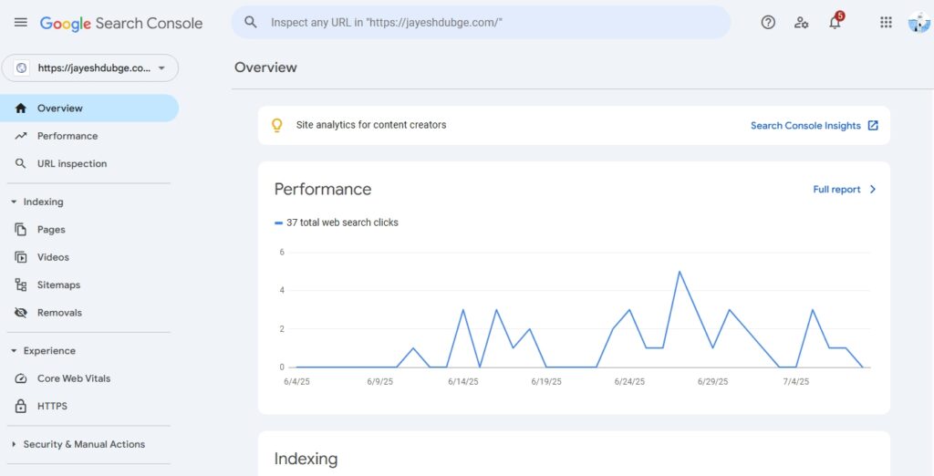
Task: Click the 6/24/25 axis date label
Action: tap(629, 382)
